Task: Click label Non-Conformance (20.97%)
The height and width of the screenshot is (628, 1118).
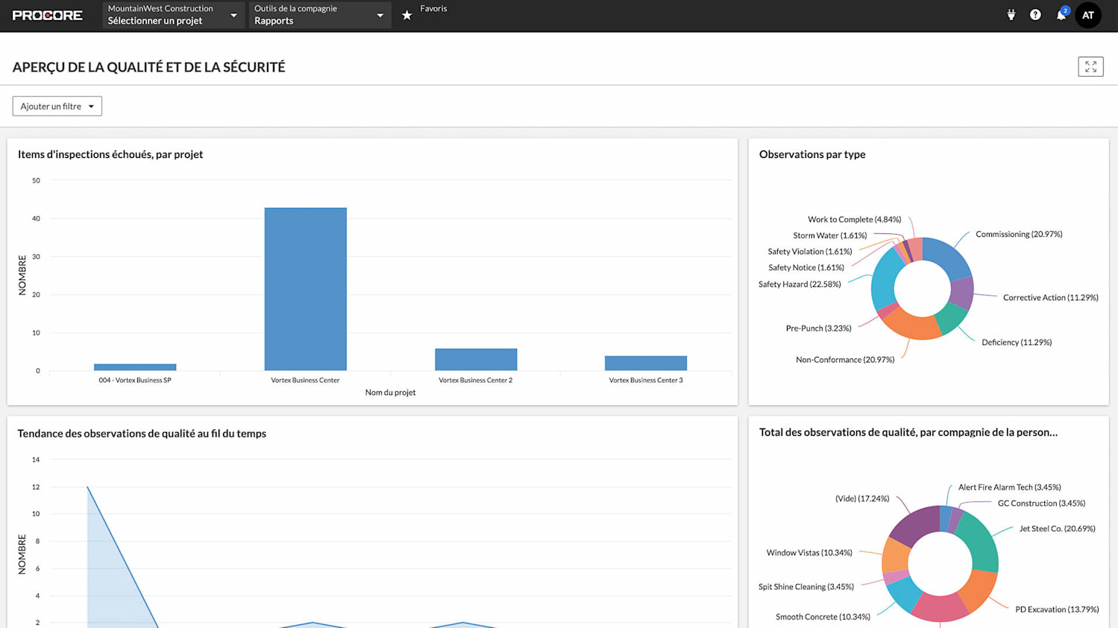Action: coord(845,360)
